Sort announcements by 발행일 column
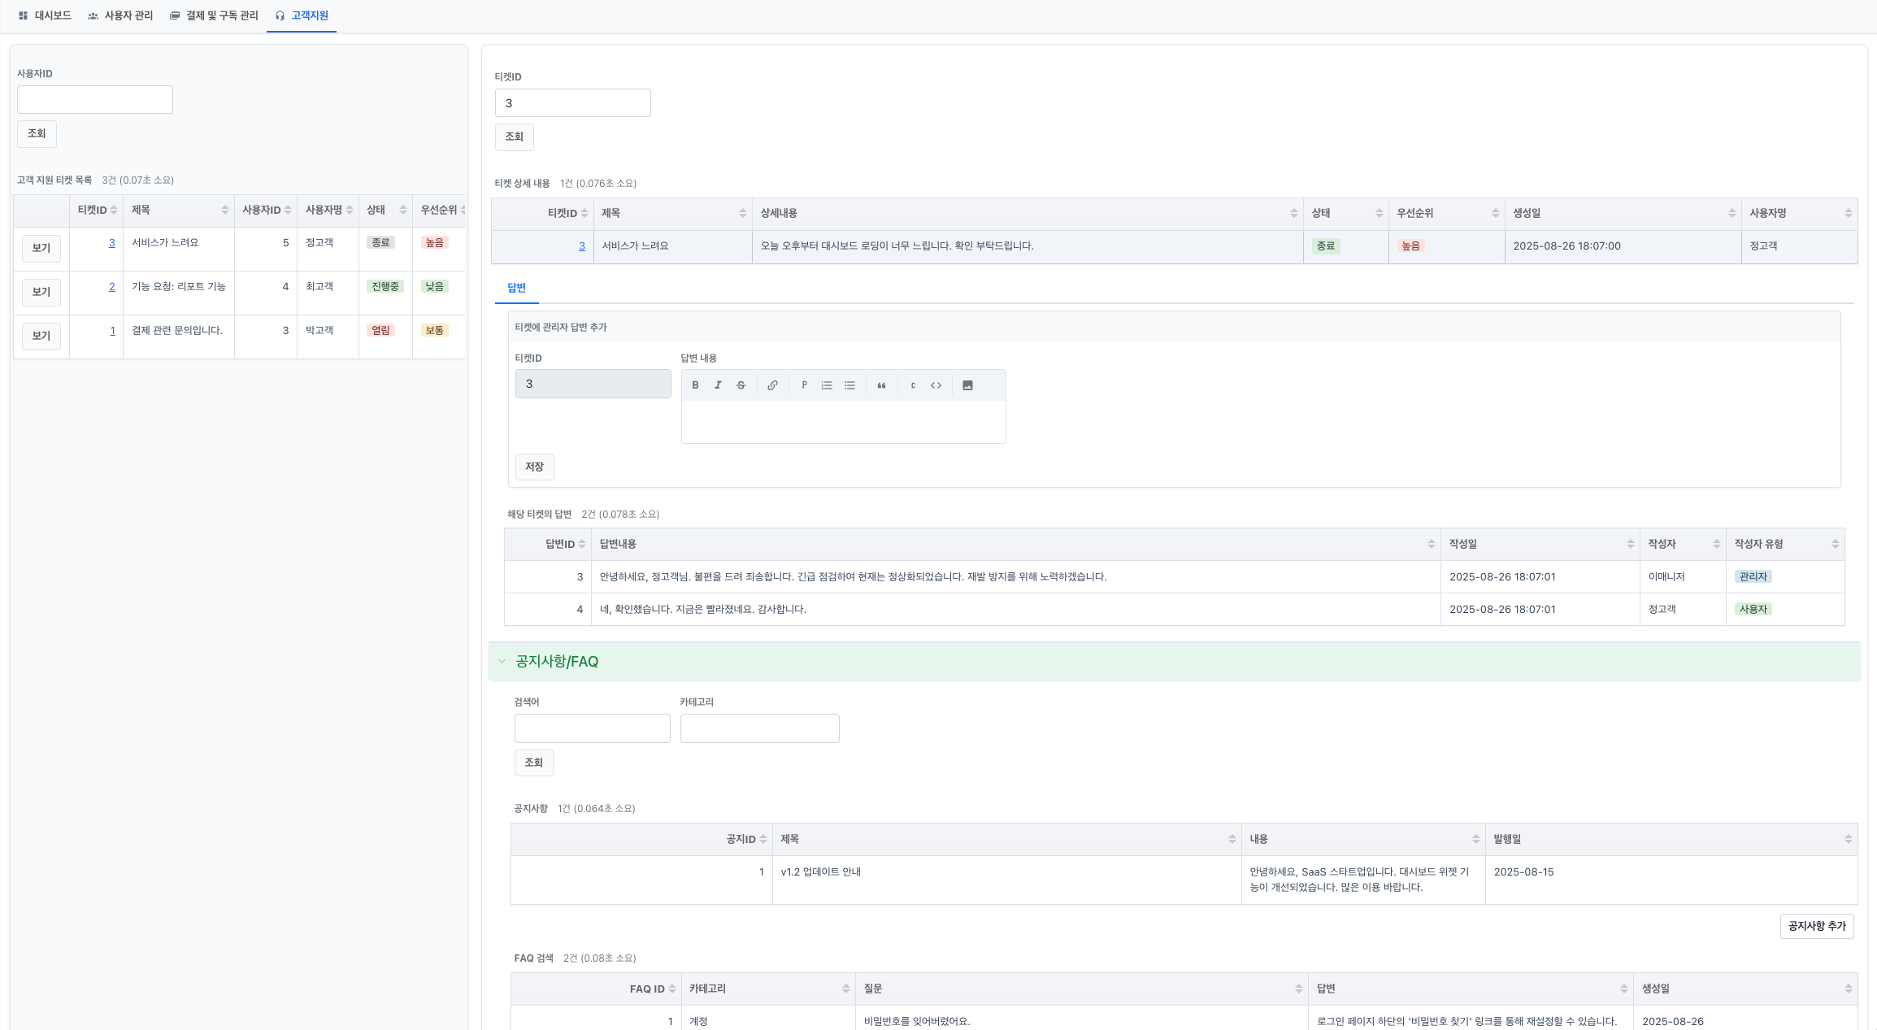This screenshot has width=1877, height=1030. tap(1848, 839)
